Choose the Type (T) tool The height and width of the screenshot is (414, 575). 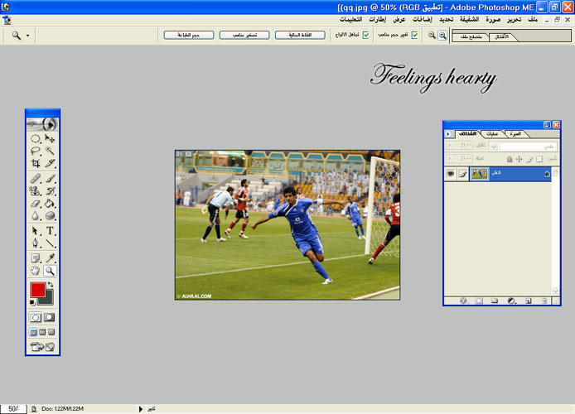pyautogui.click(x=51, y=231)
